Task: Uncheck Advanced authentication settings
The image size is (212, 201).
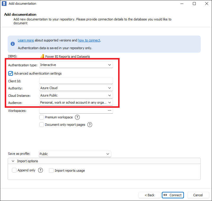Action: point(11,73)
